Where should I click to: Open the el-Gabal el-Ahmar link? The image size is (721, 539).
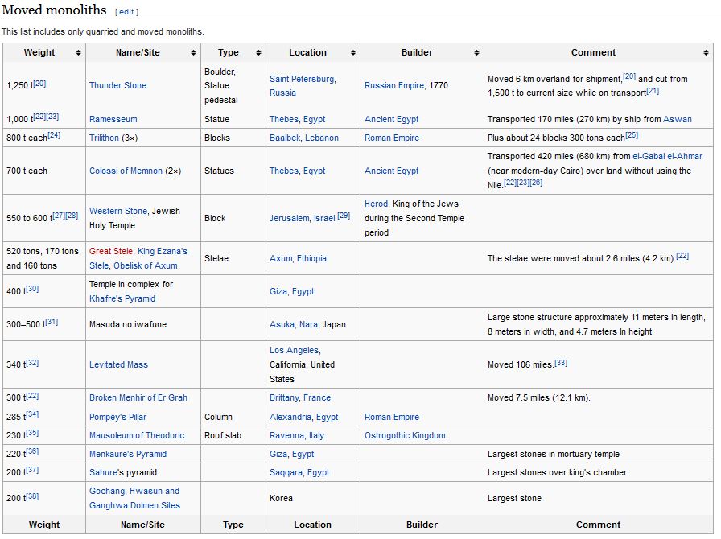pyautogui.click(x=667, y=156)
